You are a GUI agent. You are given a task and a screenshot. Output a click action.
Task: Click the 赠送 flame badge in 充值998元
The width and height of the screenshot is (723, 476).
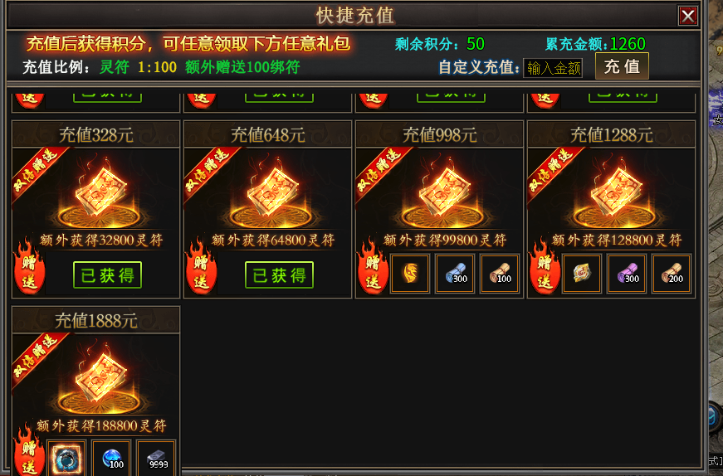373,265
